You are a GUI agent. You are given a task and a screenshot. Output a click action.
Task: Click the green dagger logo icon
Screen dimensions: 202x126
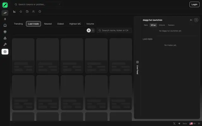click(5, 5)
